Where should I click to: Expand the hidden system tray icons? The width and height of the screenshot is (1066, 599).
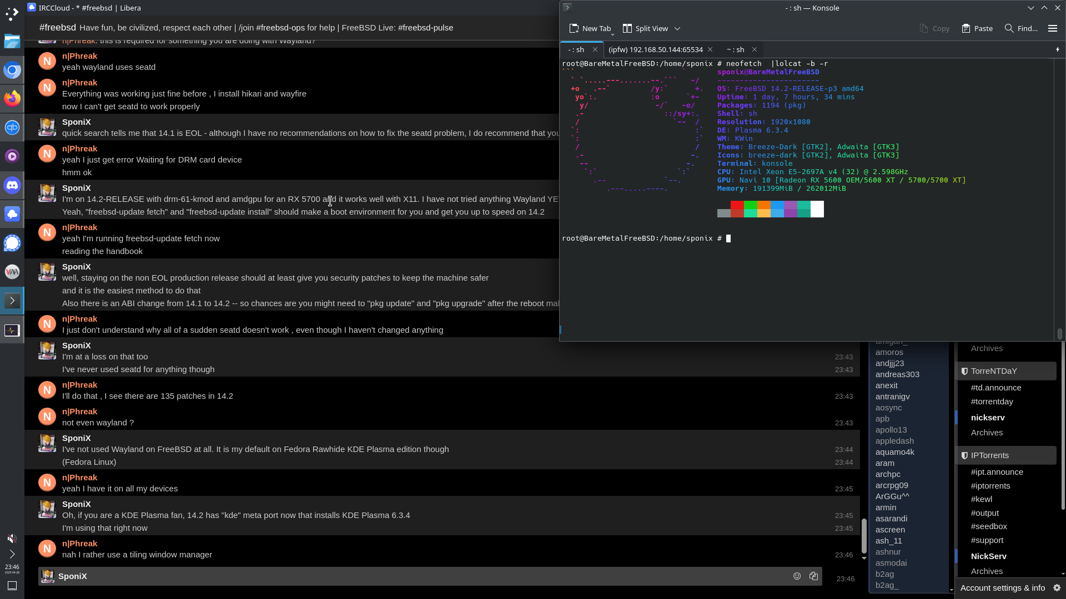pos(12,554)
